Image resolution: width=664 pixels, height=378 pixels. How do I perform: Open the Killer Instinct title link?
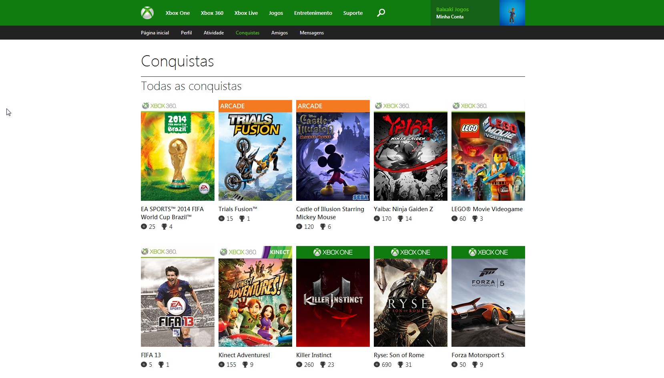click(314, 355)
